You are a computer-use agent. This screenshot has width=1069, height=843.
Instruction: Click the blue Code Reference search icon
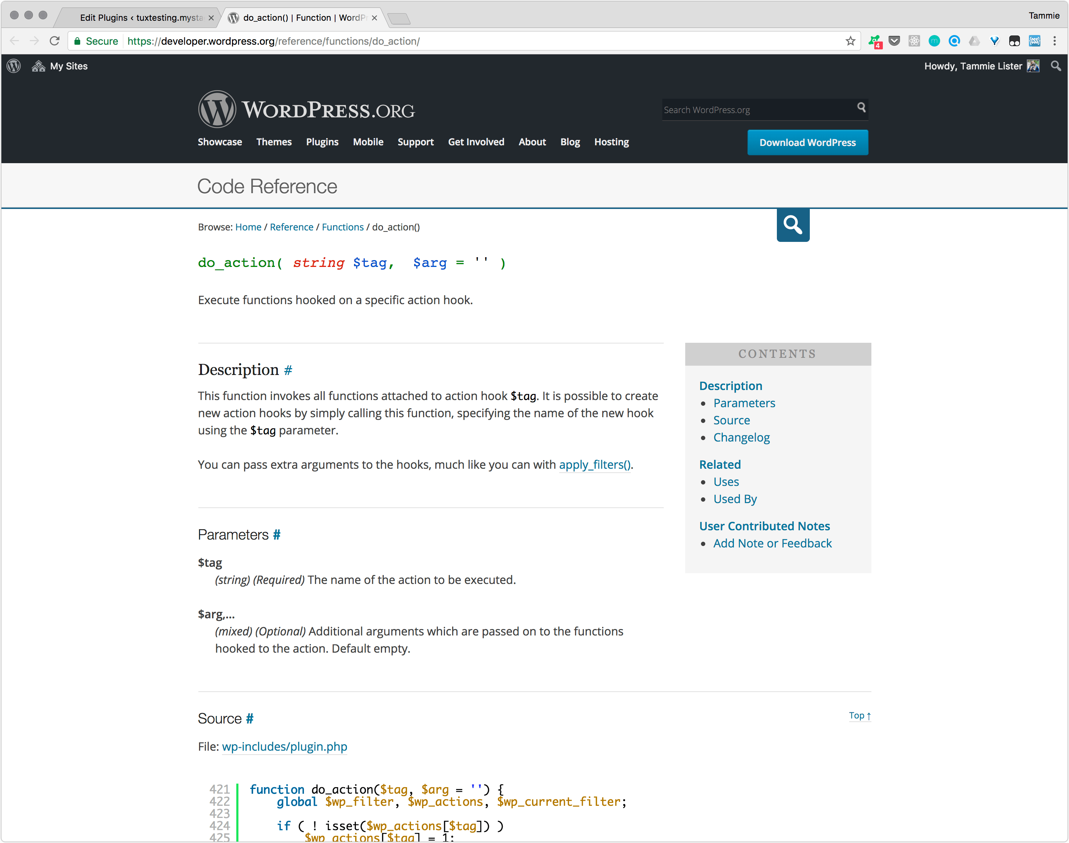[793, 225]
